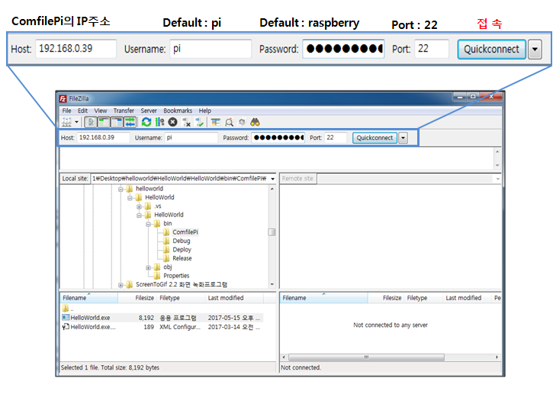Toggle the transfer queue display icon

130,122
